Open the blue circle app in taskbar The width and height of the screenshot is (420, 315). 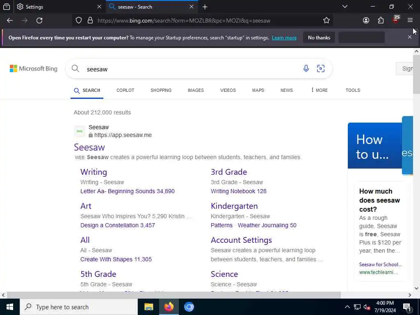click(189, 307)
